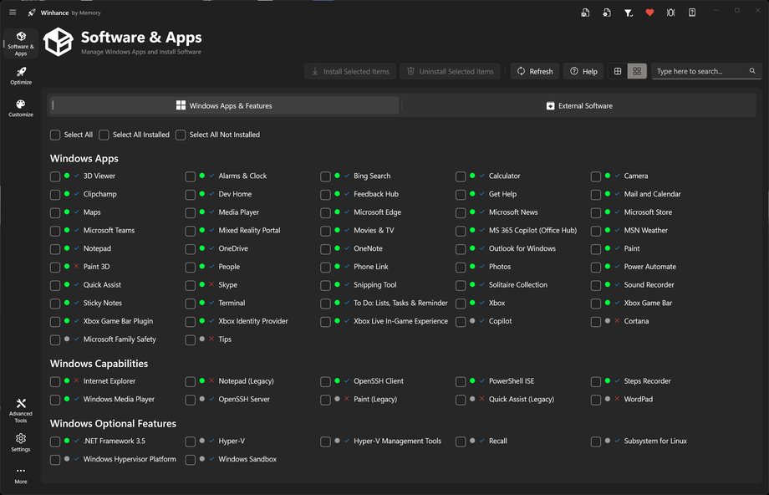Open Settings gear in the sidebar

[21, 441]
